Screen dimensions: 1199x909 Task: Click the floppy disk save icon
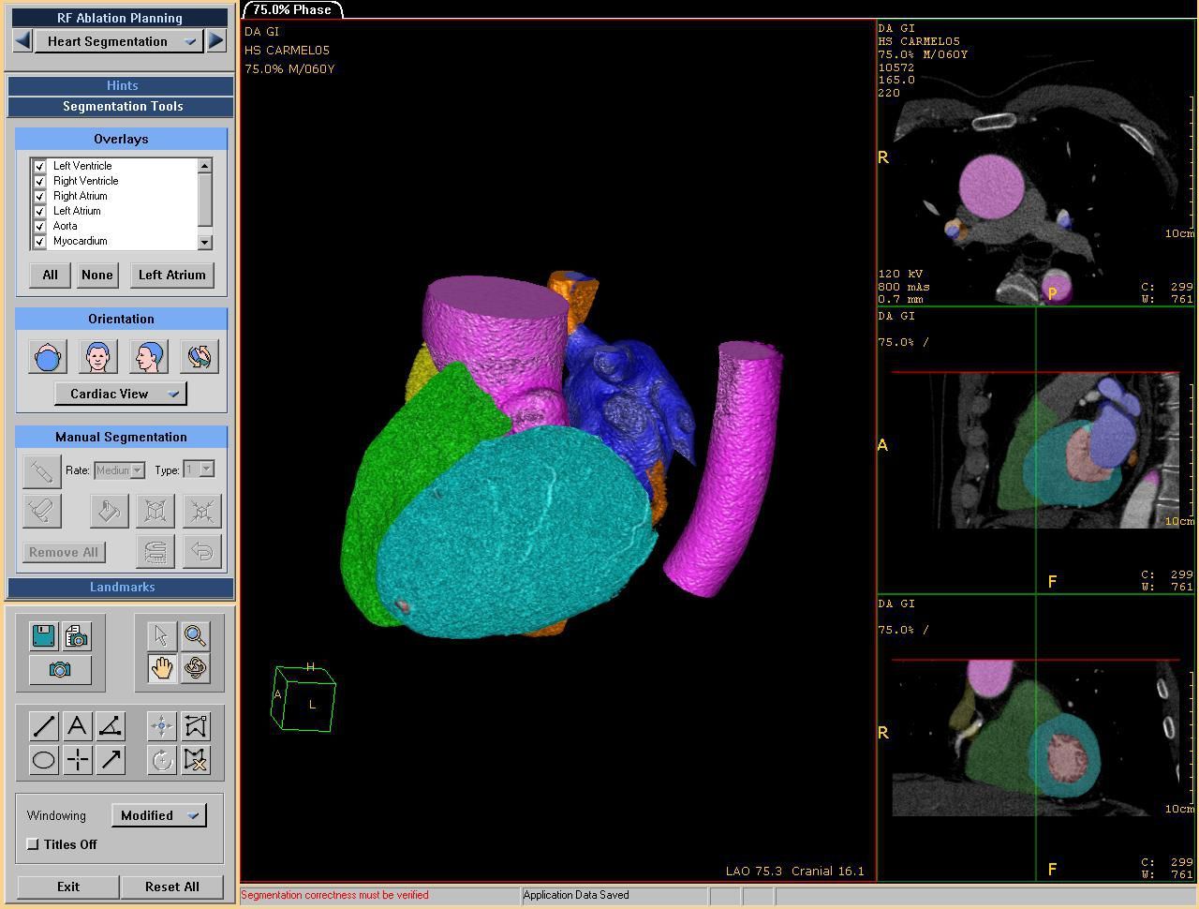pos(43,636)
